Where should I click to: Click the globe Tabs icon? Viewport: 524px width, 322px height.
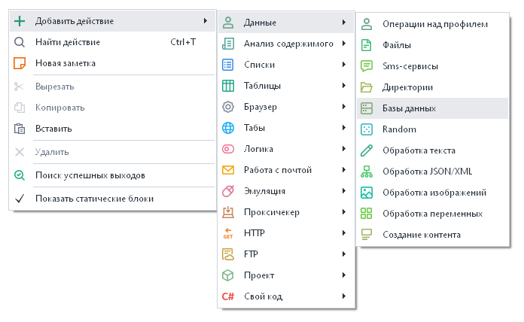(228, 128)
